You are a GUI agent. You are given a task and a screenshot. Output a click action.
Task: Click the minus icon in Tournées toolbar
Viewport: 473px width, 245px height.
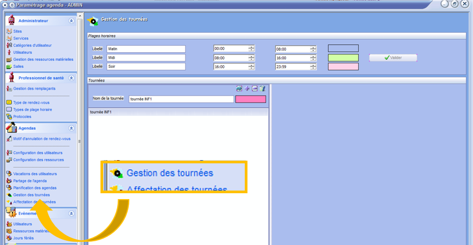pos(254,89)
